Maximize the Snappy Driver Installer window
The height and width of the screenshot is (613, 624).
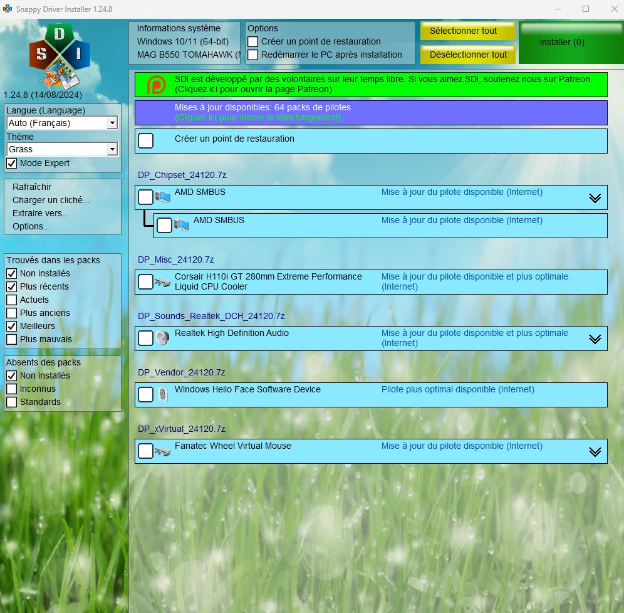point(585,9)
